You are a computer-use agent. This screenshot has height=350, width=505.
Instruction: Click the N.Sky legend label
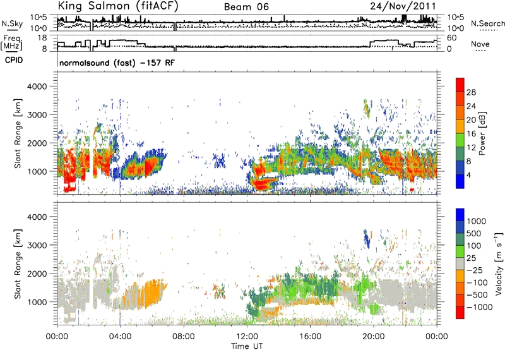(12, 23)
